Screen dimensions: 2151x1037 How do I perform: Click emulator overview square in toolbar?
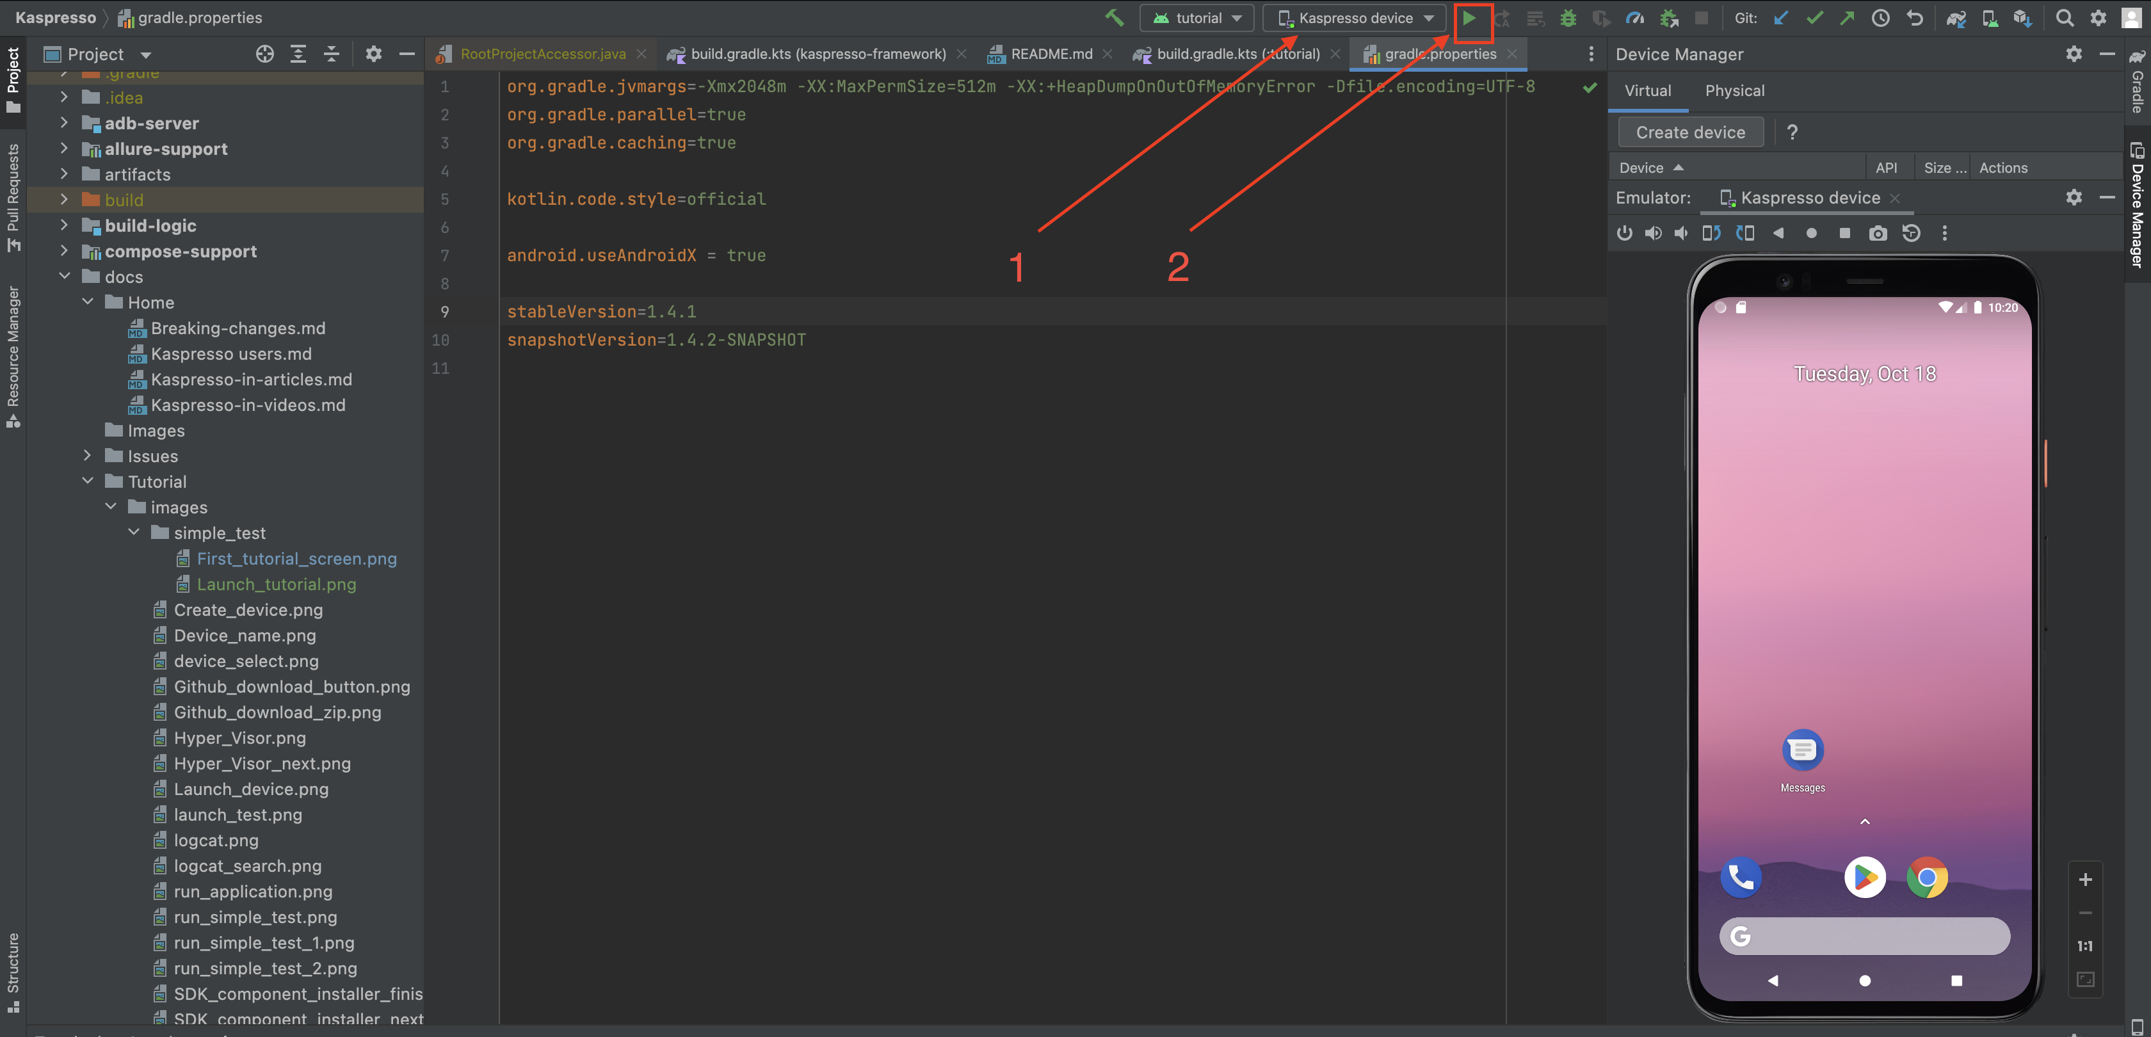click(x=1844, y=233)
